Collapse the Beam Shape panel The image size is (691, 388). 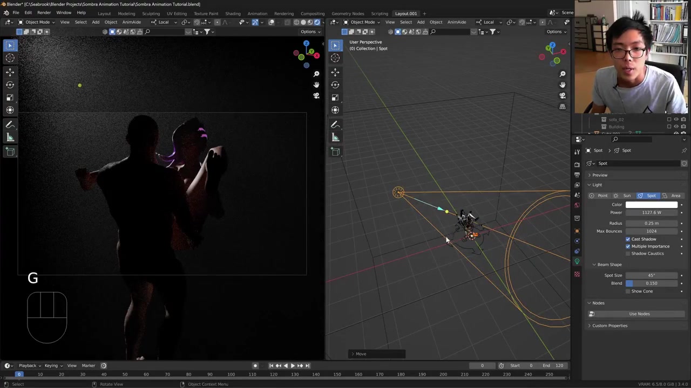pos(594,265)
